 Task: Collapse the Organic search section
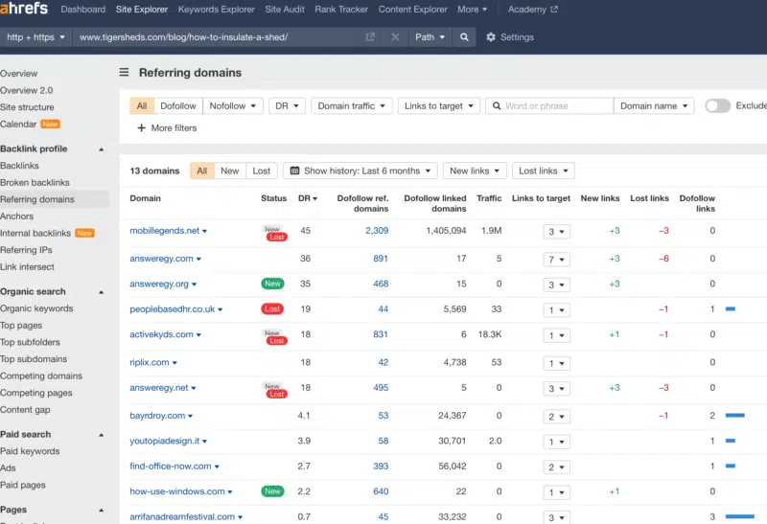(x=102, y=292)
